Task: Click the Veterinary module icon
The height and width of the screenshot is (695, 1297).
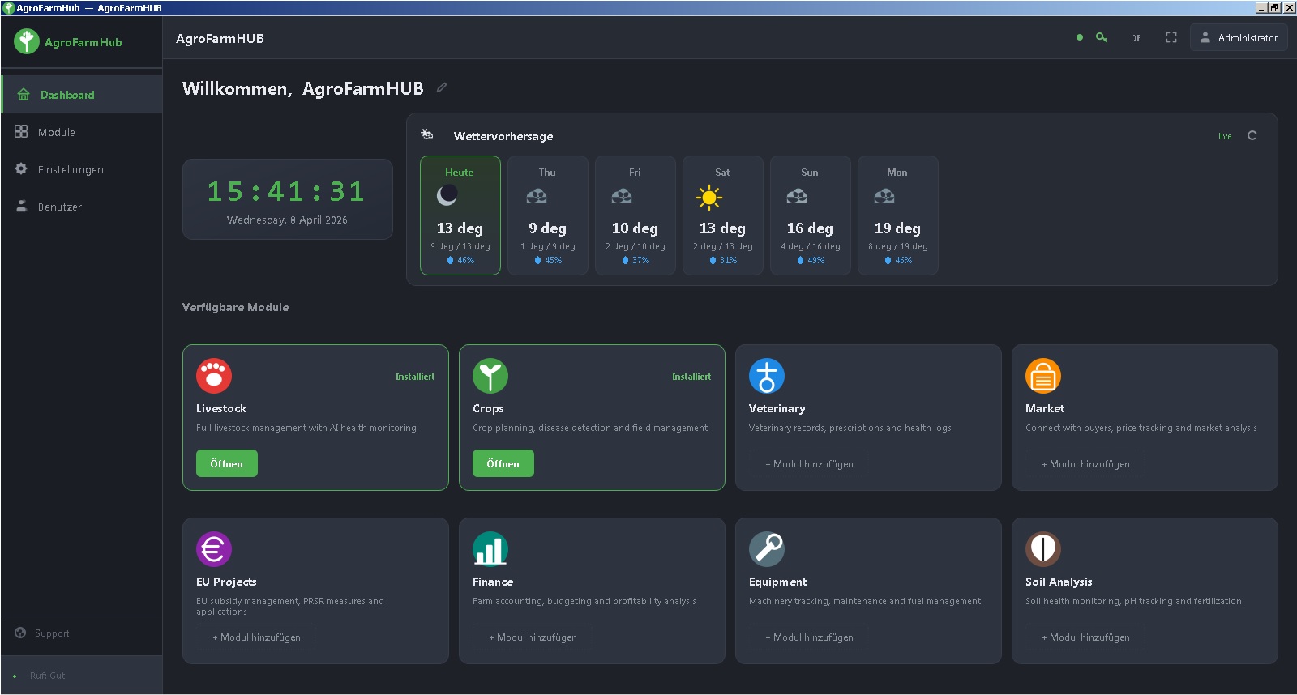Action: (x=767, y=376)
